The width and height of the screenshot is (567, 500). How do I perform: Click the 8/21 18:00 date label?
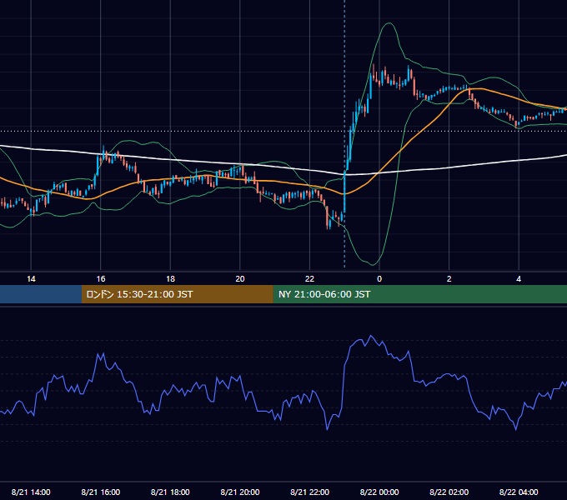[x=170, y=492]
